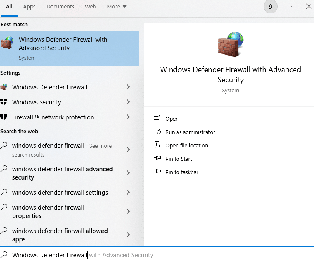Select 'windows defender firewall properties' web suggestion
314x261 pixels.
pos(48,211)
